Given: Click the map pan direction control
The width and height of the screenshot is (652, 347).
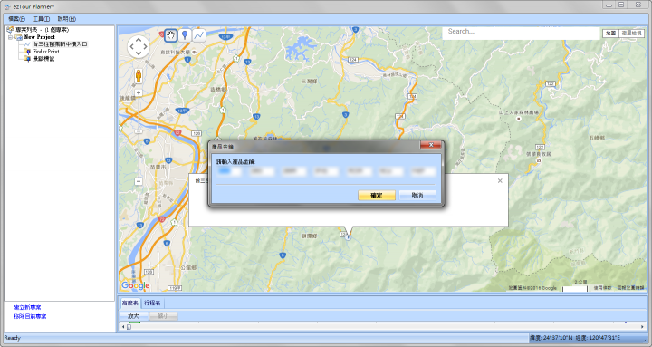Looking at the screenshot, I should (138, 46).
